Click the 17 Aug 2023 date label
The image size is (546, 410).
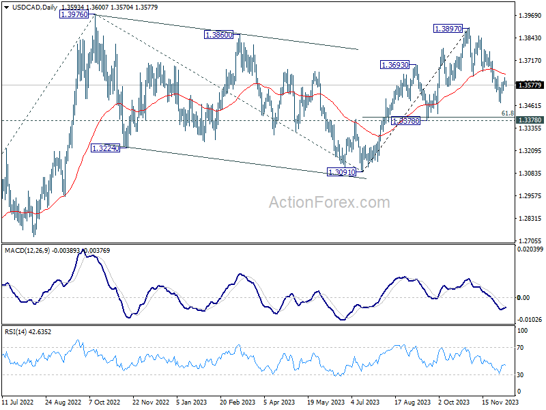(x=413, y=402)
